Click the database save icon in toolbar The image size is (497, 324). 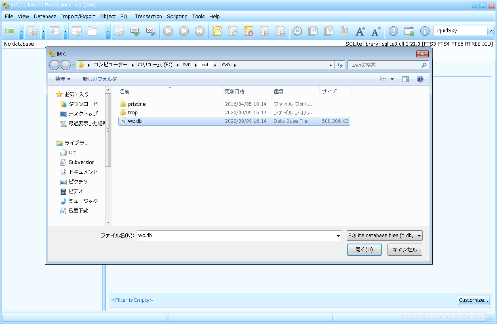[32, 31]
